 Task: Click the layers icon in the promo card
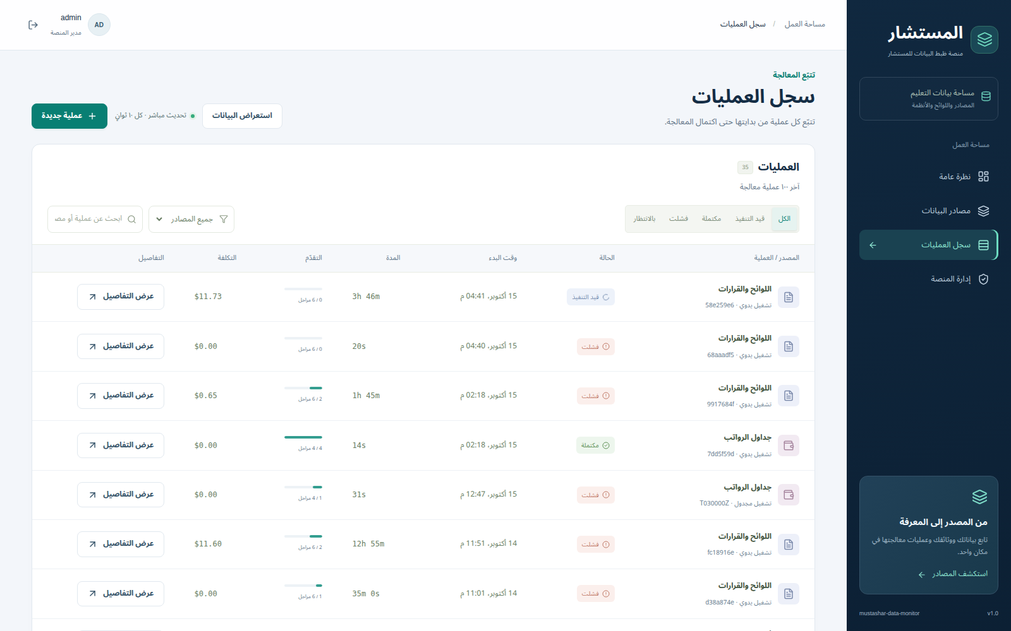tap(979, 497)
